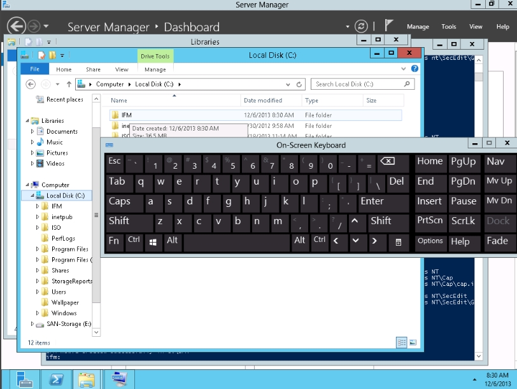Launch PowerShell from the taskbar

[x=55, y=379]
